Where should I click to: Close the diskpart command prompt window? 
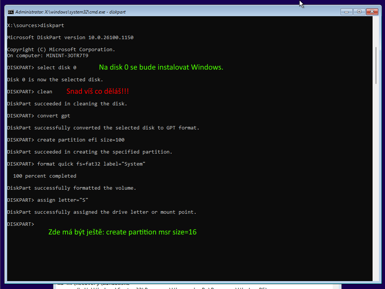[x=372, y=12]
